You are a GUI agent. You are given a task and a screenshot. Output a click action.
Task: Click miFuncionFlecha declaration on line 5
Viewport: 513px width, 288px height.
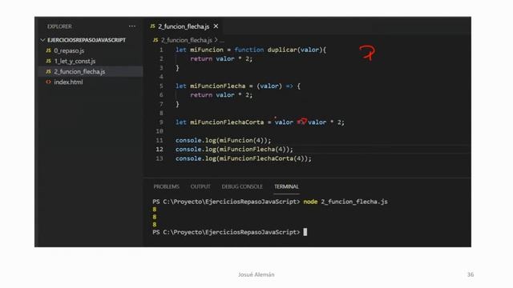218,86
